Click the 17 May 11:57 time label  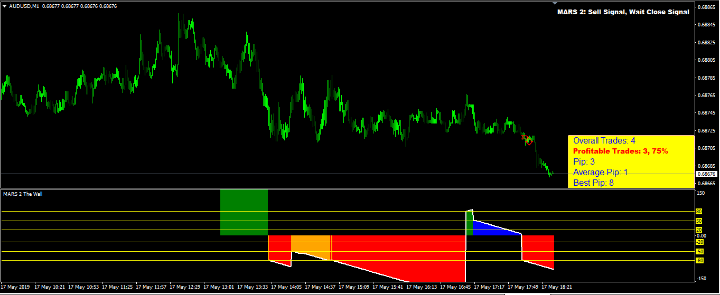tap(151, 287)
